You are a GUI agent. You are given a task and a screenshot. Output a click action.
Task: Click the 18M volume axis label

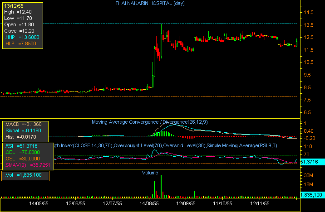tap(308, 185)
